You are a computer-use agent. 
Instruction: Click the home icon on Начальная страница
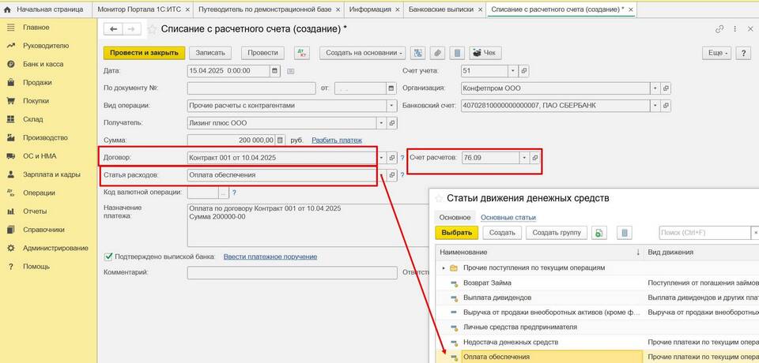pyautogui.click(x=9, y=9)
